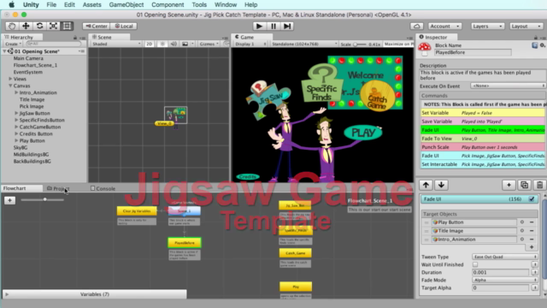Select Set Variable command row
This screenshot has width=547, height=308.
coord(482,113)
